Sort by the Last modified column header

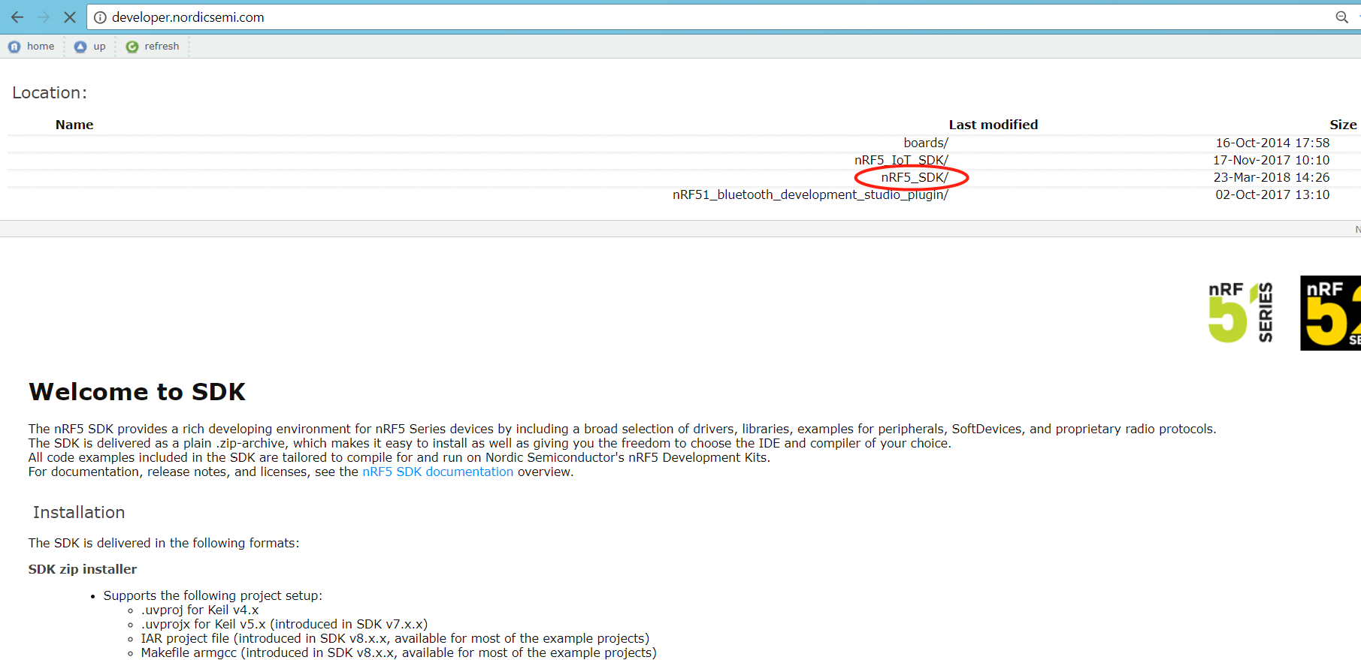coord(993,125)
